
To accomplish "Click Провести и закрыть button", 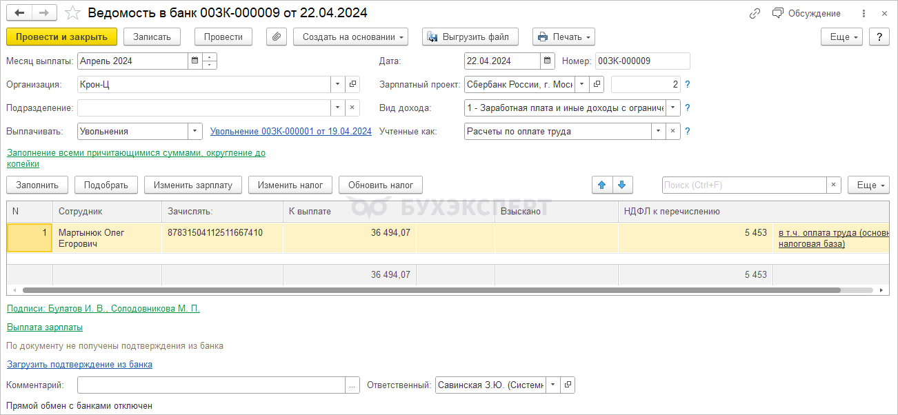I will tap(61, 37).
